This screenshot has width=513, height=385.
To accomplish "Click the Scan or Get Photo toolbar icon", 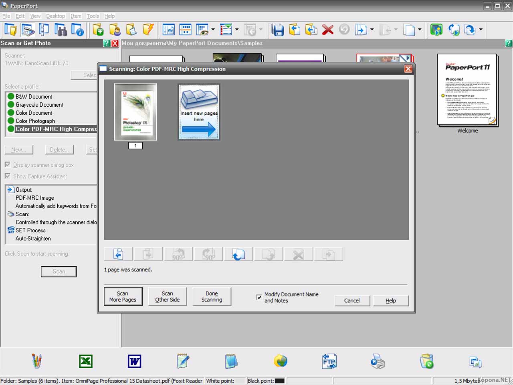I will tap(27, 30).
